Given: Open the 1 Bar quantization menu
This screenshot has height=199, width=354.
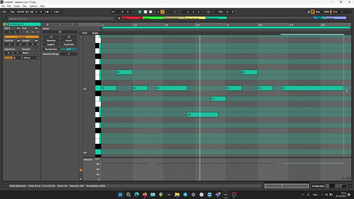Looking at the screenshot, I should pos(58,12).
